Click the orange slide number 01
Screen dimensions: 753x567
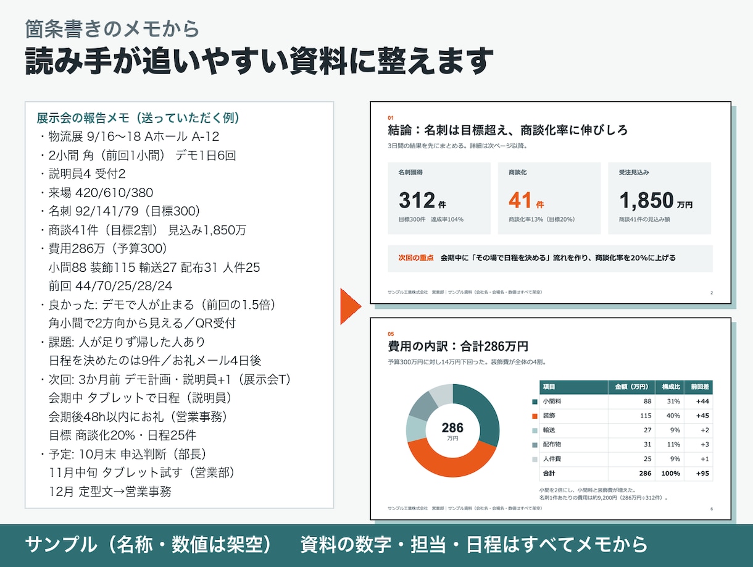391,117
